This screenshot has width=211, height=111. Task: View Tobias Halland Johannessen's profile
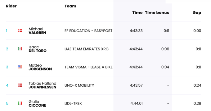43,85
